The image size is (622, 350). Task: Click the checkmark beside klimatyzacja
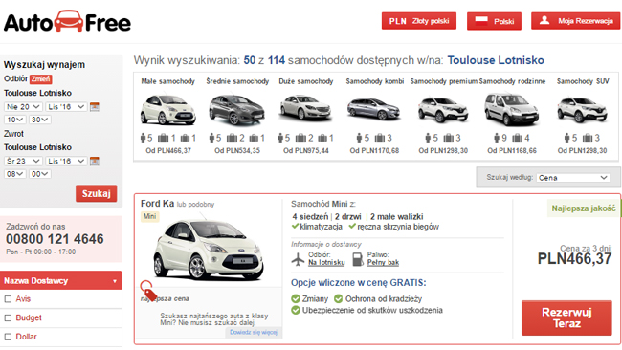coord(295,227)
